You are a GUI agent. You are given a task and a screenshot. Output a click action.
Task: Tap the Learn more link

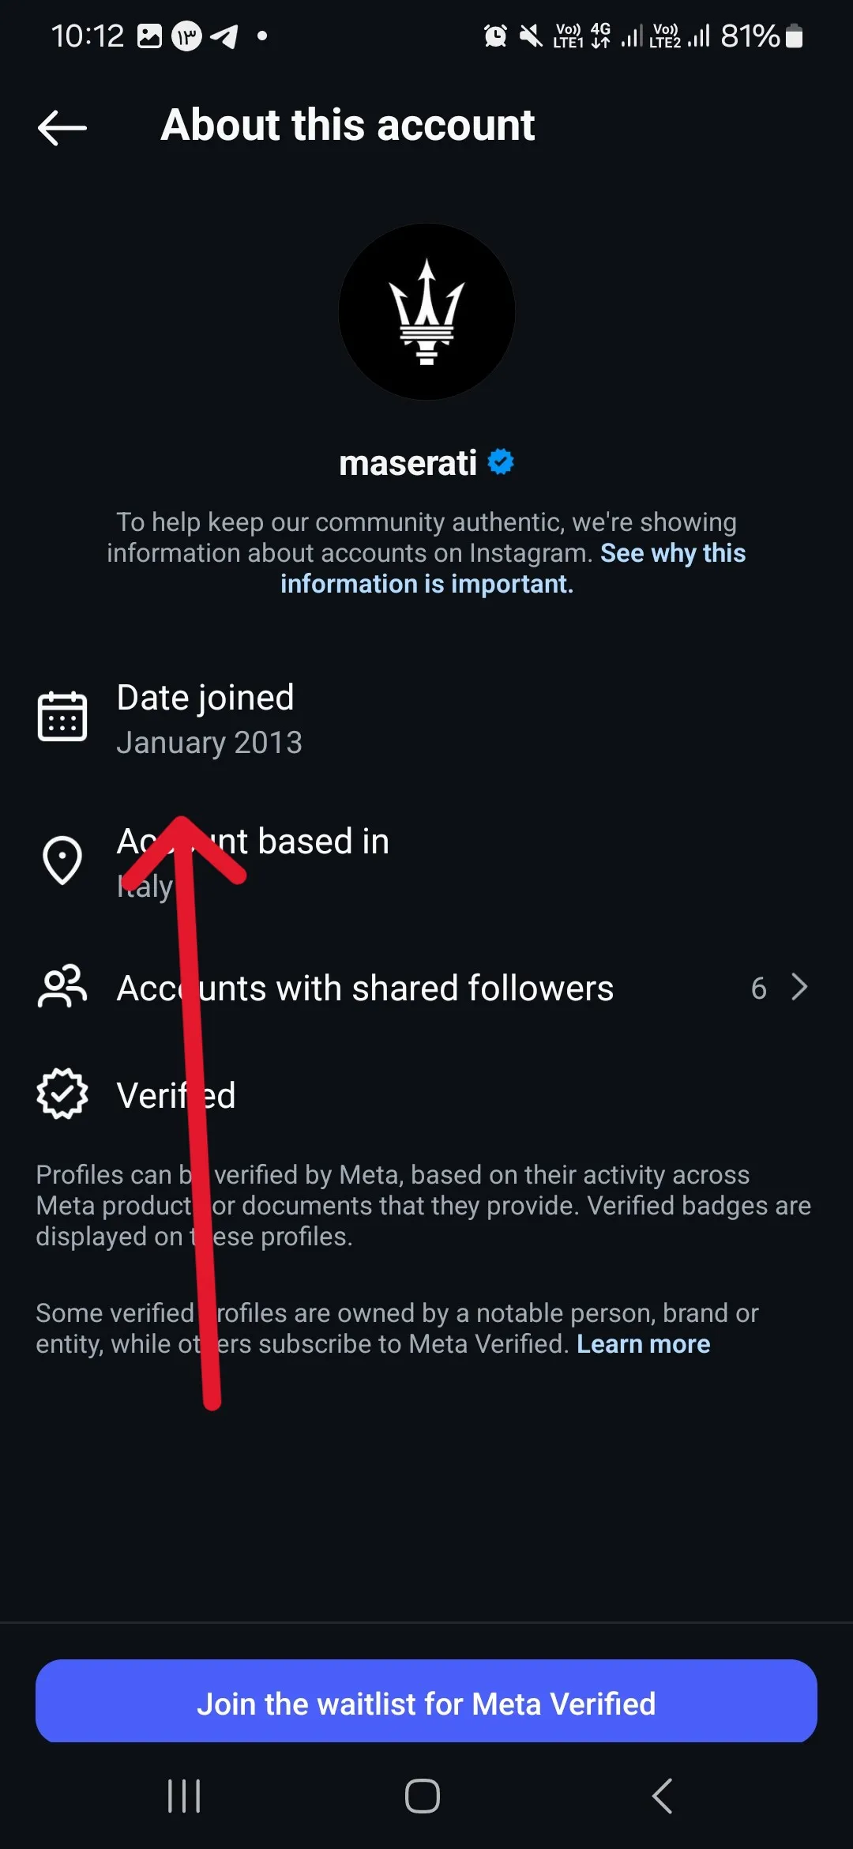point(643,1344)
